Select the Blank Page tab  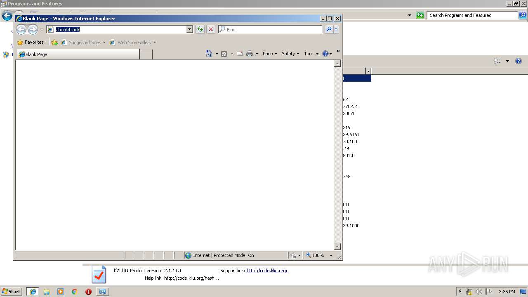78,54
